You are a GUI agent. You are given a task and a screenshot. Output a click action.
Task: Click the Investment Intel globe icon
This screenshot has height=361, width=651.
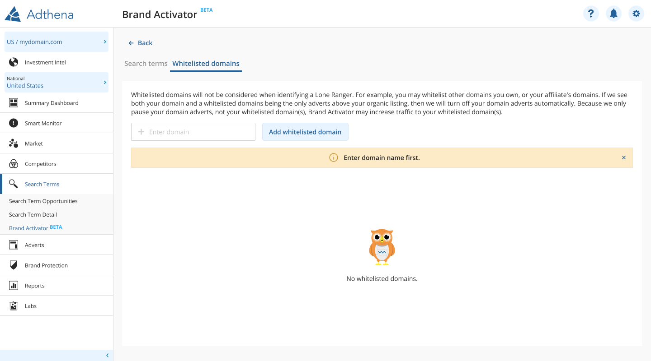pyautogui.click(x=14, y=62)
